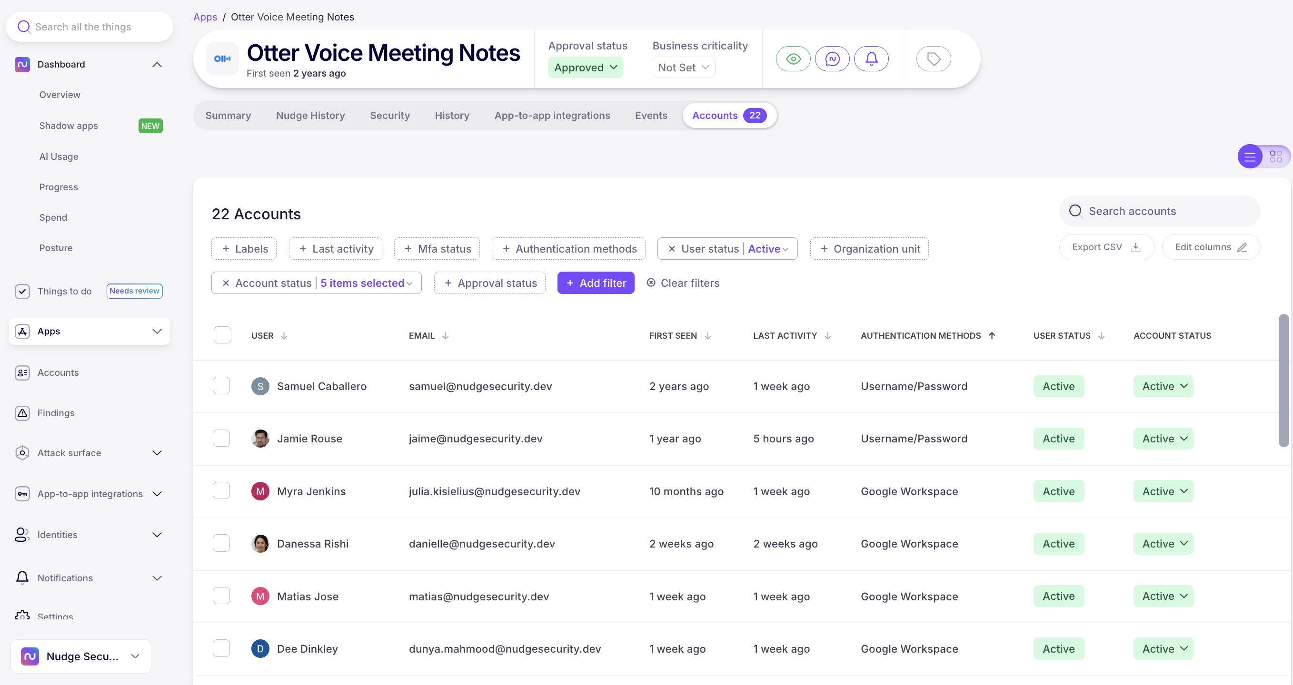Click the Add filter button
The width and height of the screenshot is (1293, 685).
(x=596, y=284)
